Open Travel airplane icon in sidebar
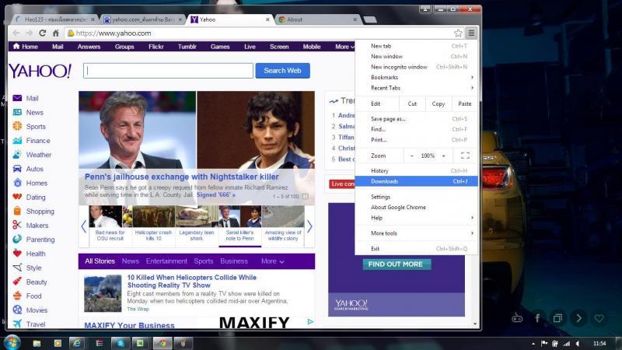Screen dimensions: 622x350 17,324
